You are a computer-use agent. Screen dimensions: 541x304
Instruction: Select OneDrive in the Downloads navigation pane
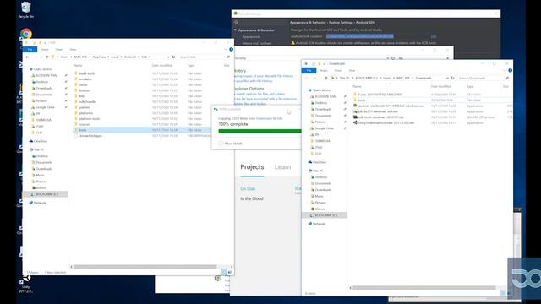pos(317,162)
